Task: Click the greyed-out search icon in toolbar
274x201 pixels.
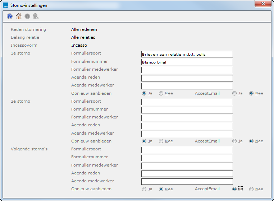Action: 36,16
